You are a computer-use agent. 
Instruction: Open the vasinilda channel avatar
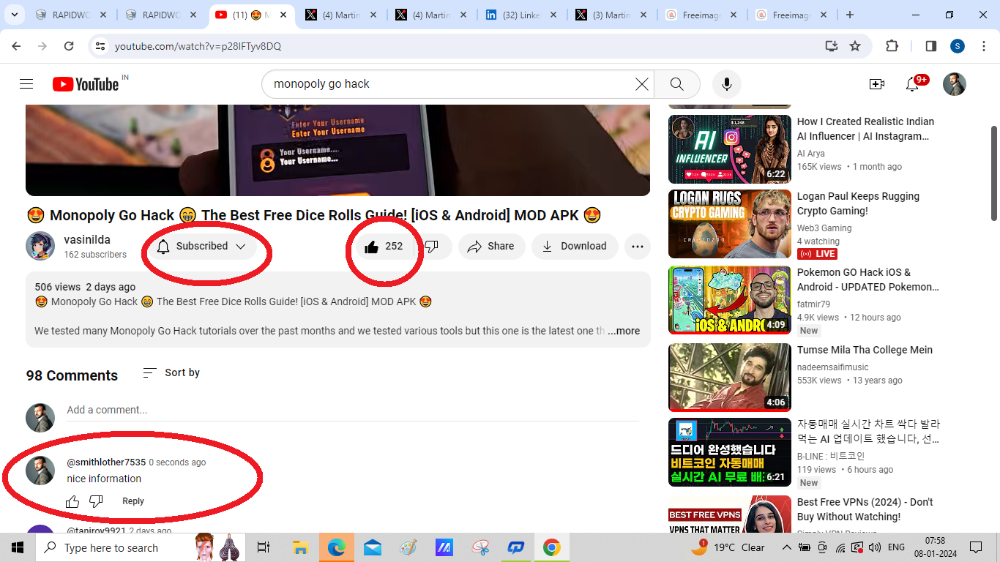(40, 247)
